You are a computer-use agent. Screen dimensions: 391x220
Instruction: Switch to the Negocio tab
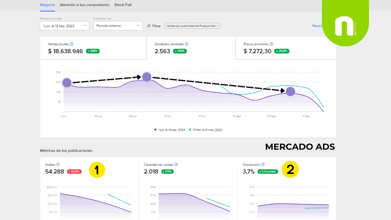click(47, 5)
